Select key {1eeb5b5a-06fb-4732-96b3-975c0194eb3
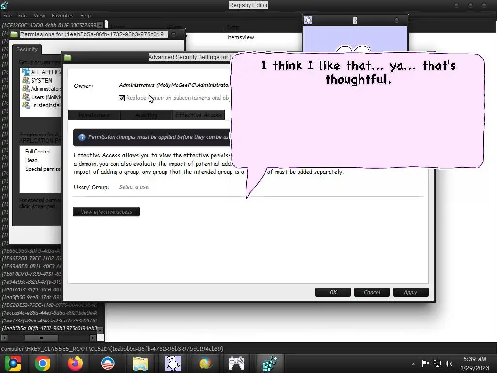The image size is (497, 373). [50, 328]
